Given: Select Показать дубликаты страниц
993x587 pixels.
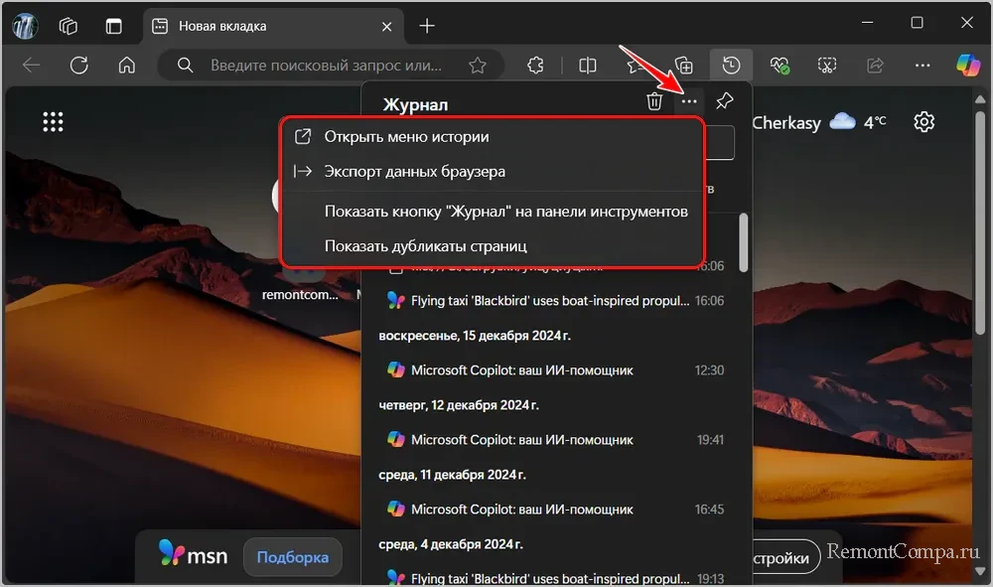Looking at the screenshot, I should pos(493,245).
